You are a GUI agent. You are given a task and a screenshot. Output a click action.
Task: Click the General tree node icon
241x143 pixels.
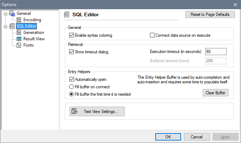click(x=12, y=14)
